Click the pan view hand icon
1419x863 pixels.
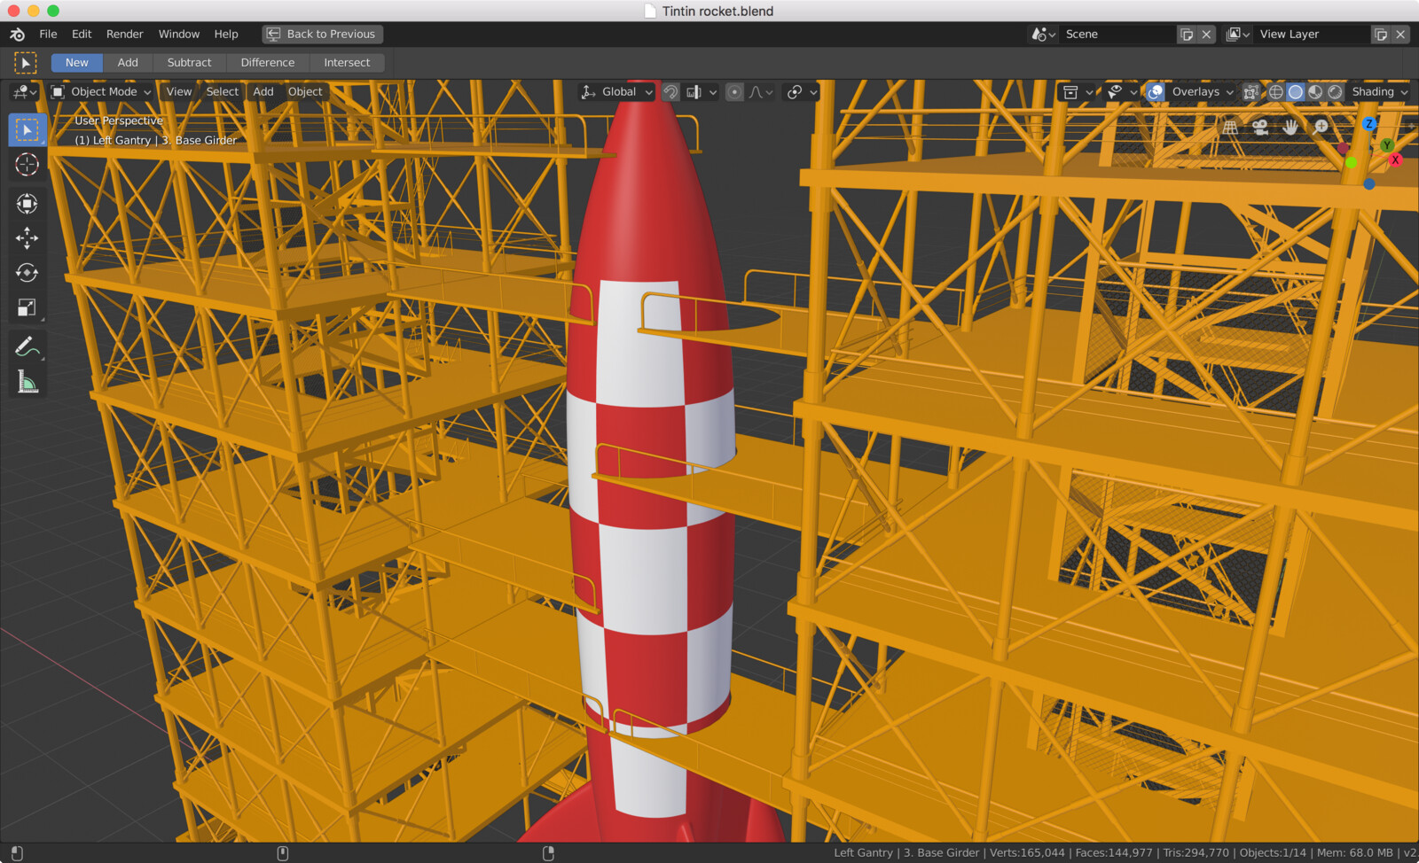(x=1290, y=127)
